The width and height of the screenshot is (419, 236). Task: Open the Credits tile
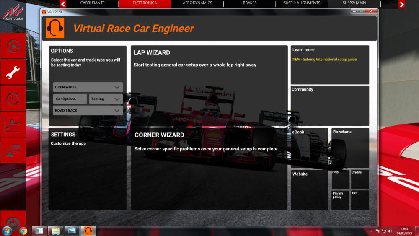click(360, 179)
